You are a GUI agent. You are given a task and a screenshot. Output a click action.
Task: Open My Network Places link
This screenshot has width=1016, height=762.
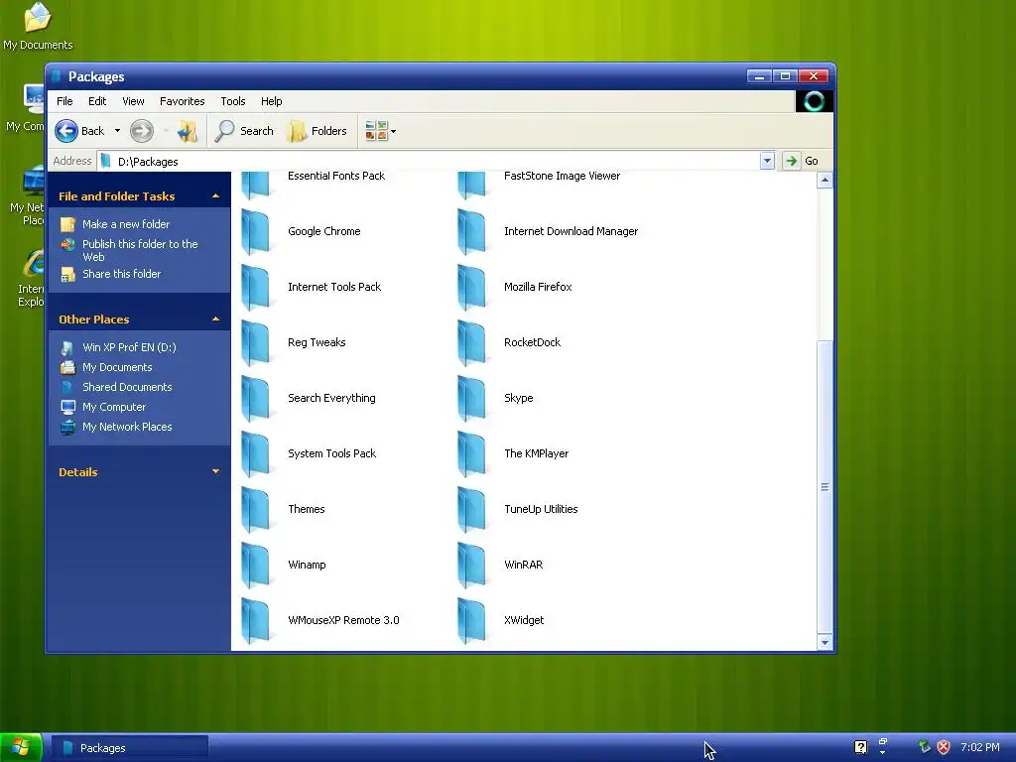coord(127,427)
